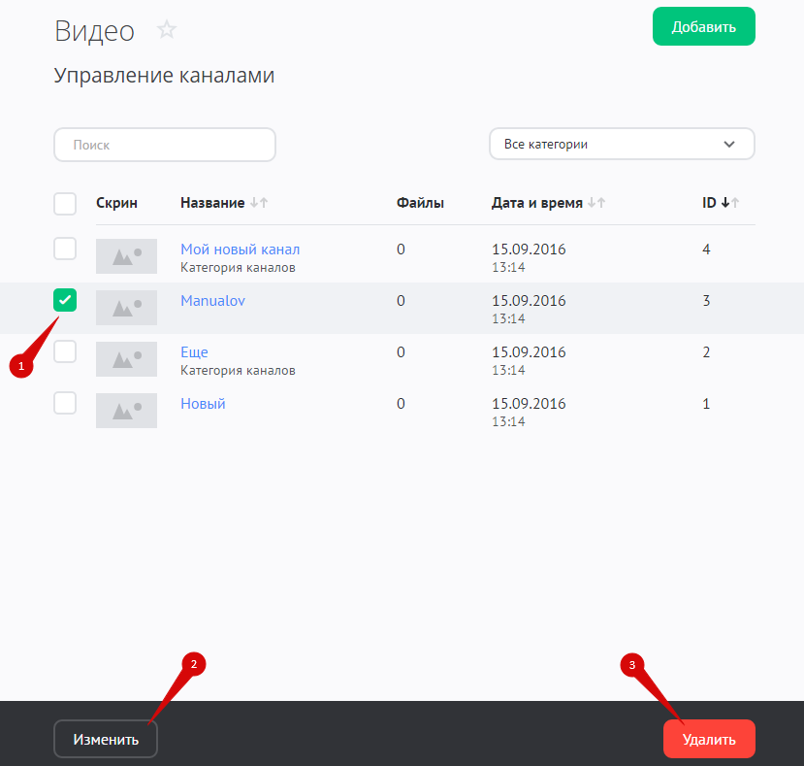Click the favorite star icon beside Видео
The height and width of the screenshot is (766, 804).
click(167, 30)
